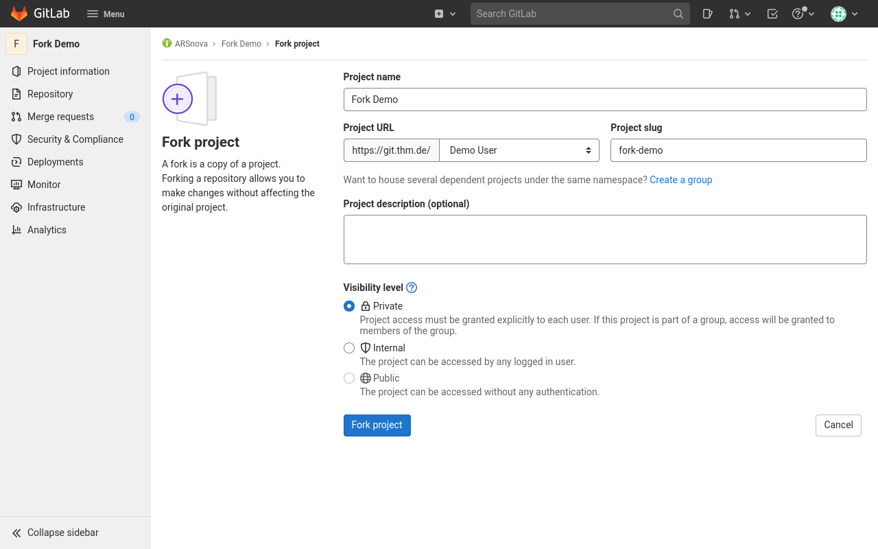Click the Analytics chart icon
Image resolution: width=878 pixels, height=549 pixels.
coord(16,230)
